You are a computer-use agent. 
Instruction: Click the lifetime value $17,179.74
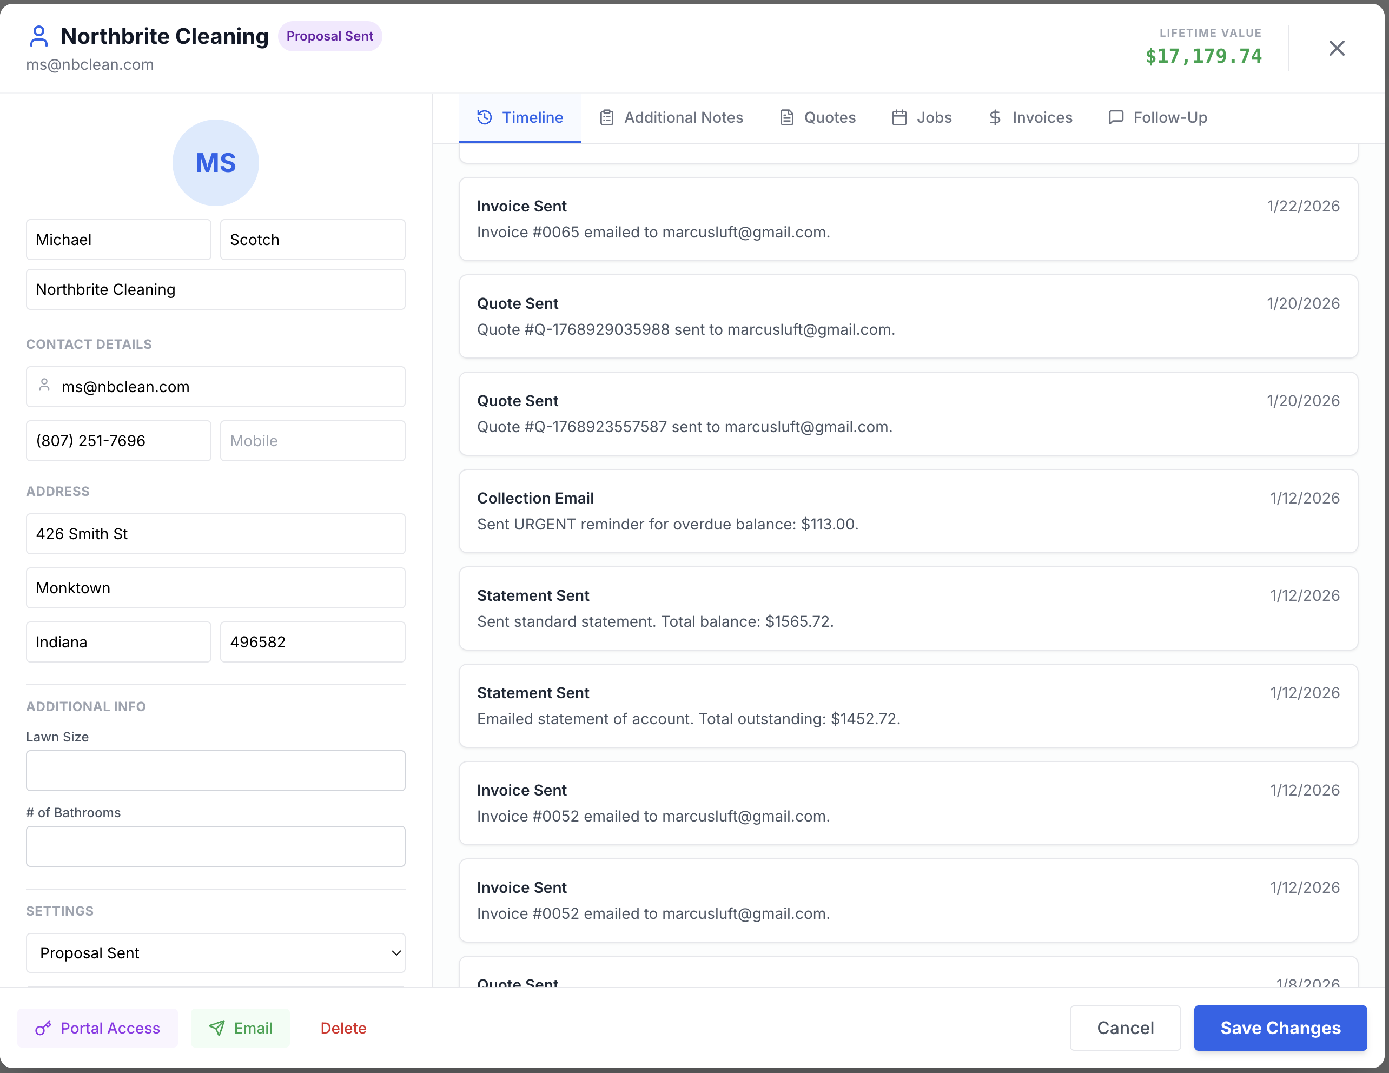tap(1203, 57)
